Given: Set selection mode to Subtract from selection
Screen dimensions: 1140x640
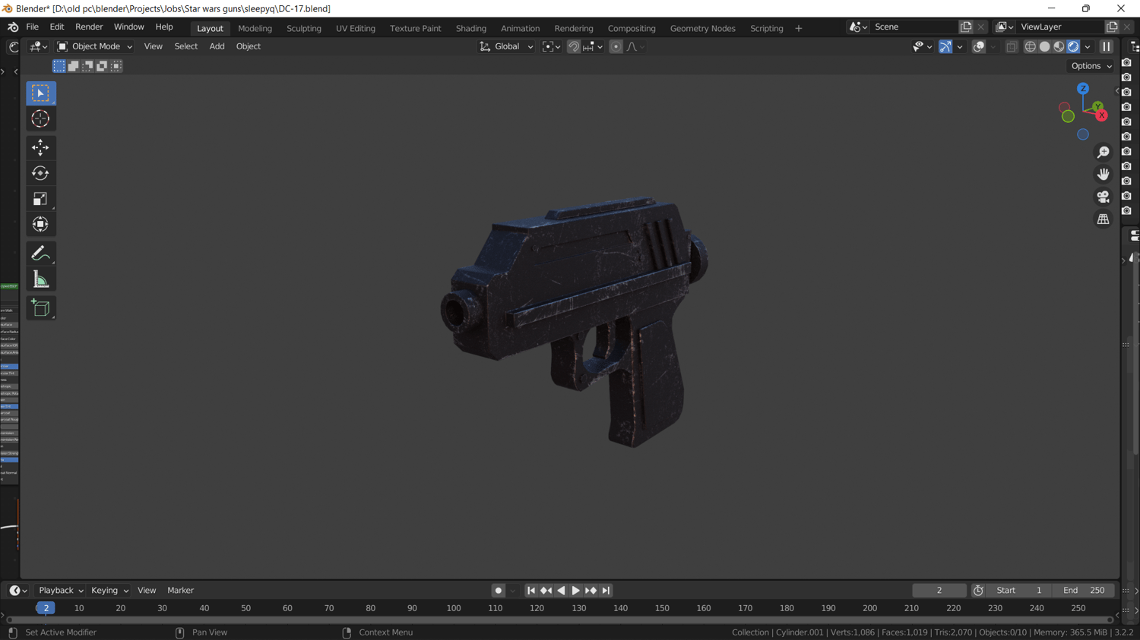Looking at the screenshot, I should pyautogui.click(x=88, y=66).
